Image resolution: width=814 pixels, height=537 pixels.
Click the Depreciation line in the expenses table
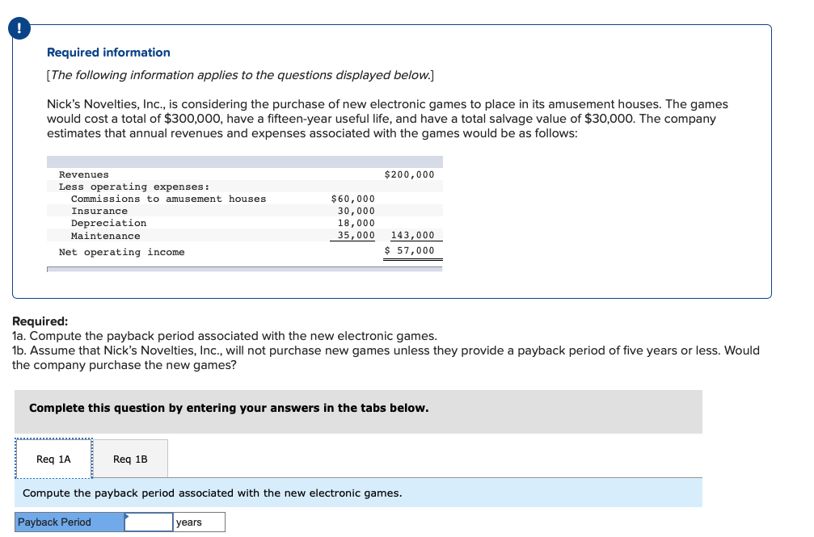click(x=109, y=223)
